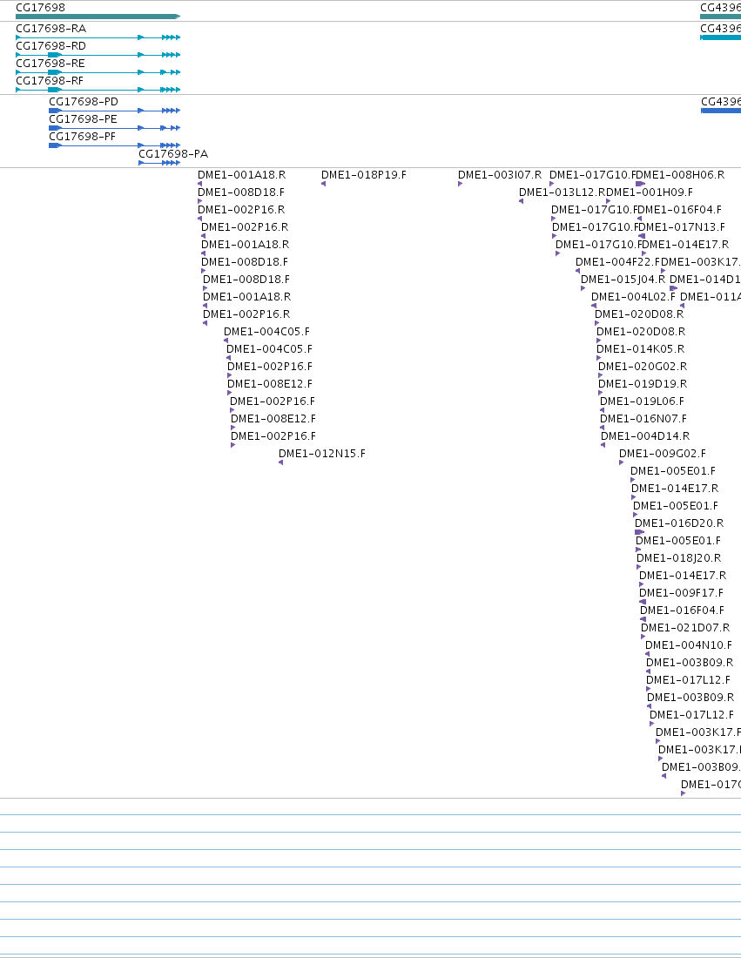Click read DME1-016N07.F

coord(643,419)
